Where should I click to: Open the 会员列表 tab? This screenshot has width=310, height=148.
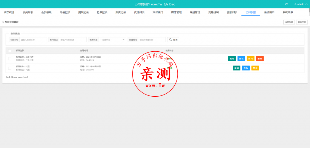(x=28, y=12)
